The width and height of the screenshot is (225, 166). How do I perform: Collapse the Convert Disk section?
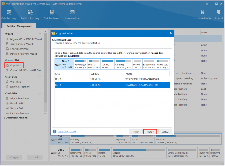click(40, 60)
